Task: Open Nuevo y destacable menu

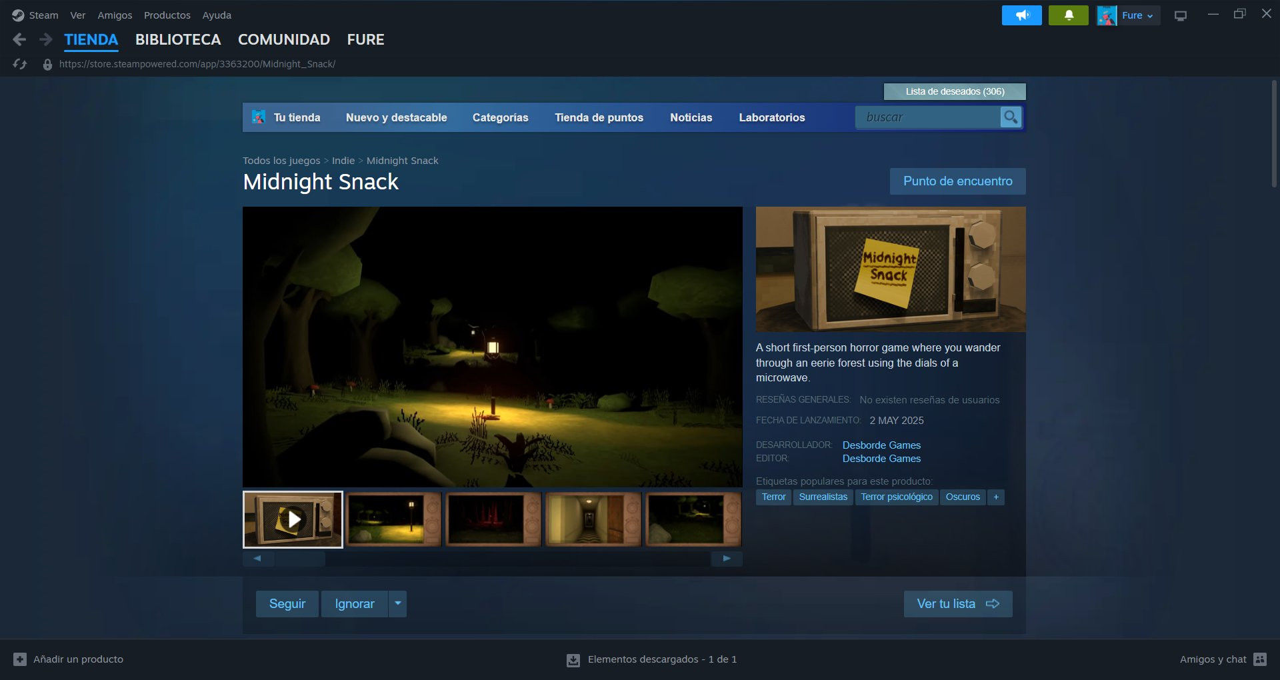Action: point(397,117)
